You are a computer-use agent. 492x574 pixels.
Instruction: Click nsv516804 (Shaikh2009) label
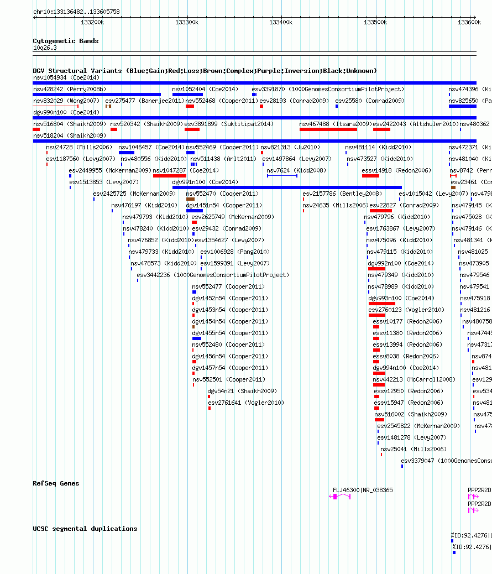pos(70,124)
